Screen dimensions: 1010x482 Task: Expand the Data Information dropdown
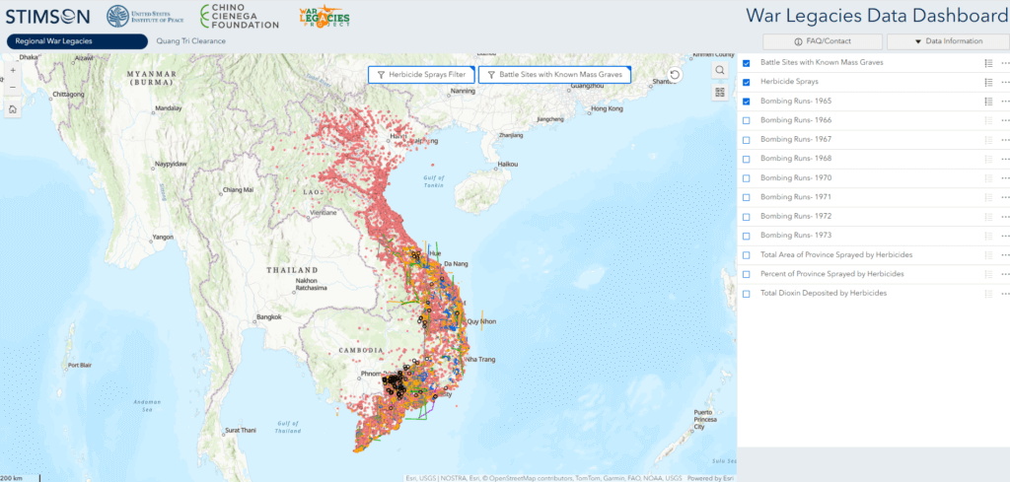(946, 41)
